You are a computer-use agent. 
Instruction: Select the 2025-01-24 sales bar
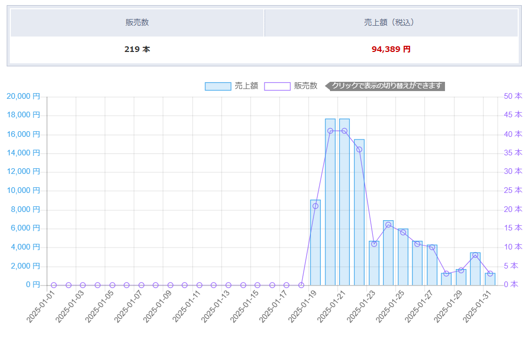(388, 253)
